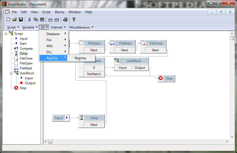This screenshot has height=153, width=237.
Task: Click Next output on FileOpen block
Action: tap(94, 50)
